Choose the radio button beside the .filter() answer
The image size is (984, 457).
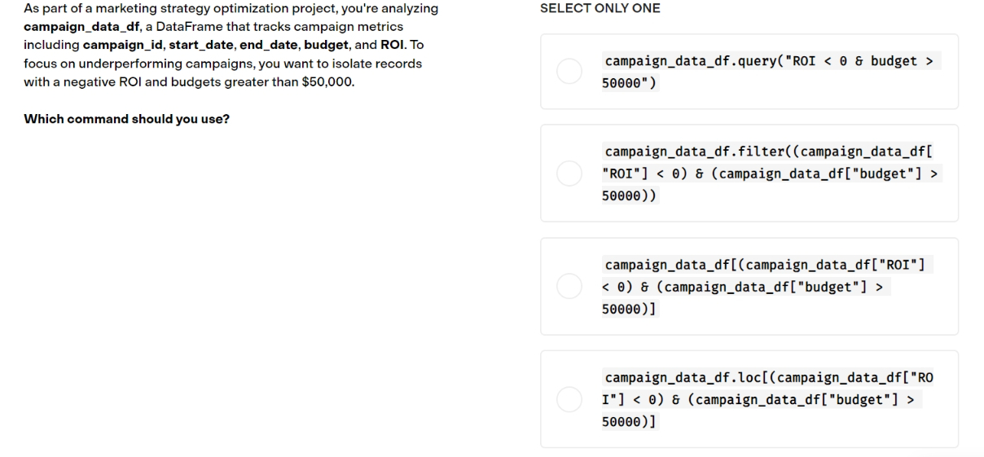click(569, 174)
